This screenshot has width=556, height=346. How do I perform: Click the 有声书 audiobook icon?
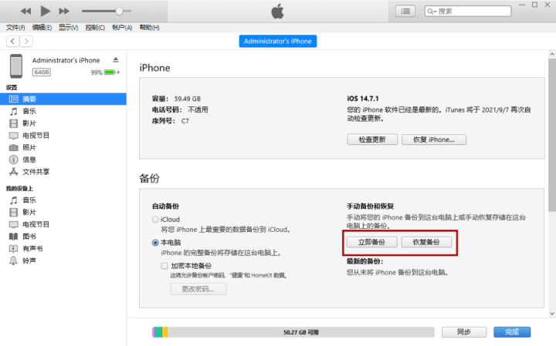click(x=13, y=249)
